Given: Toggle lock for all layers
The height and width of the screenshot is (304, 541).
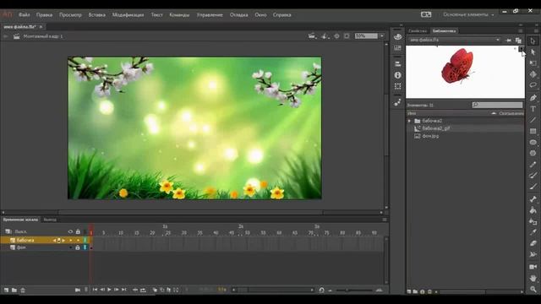Looking at the screenshot, I should pyautogui.click(x=78, y=231).
